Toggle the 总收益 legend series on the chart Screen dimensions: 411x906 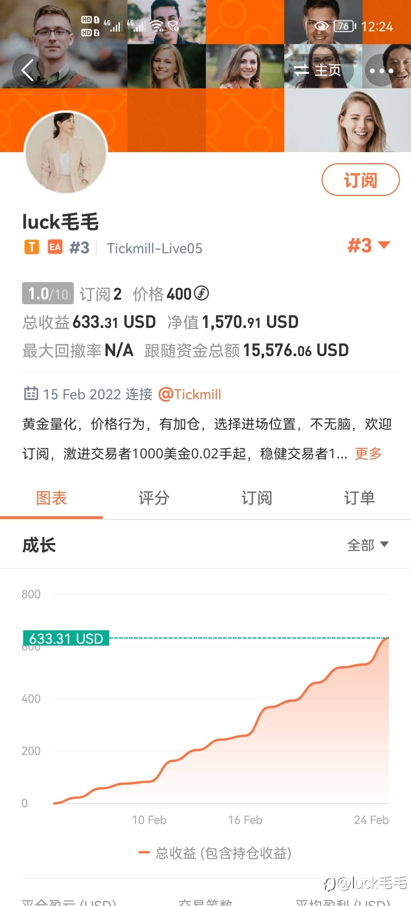(215, 853)
